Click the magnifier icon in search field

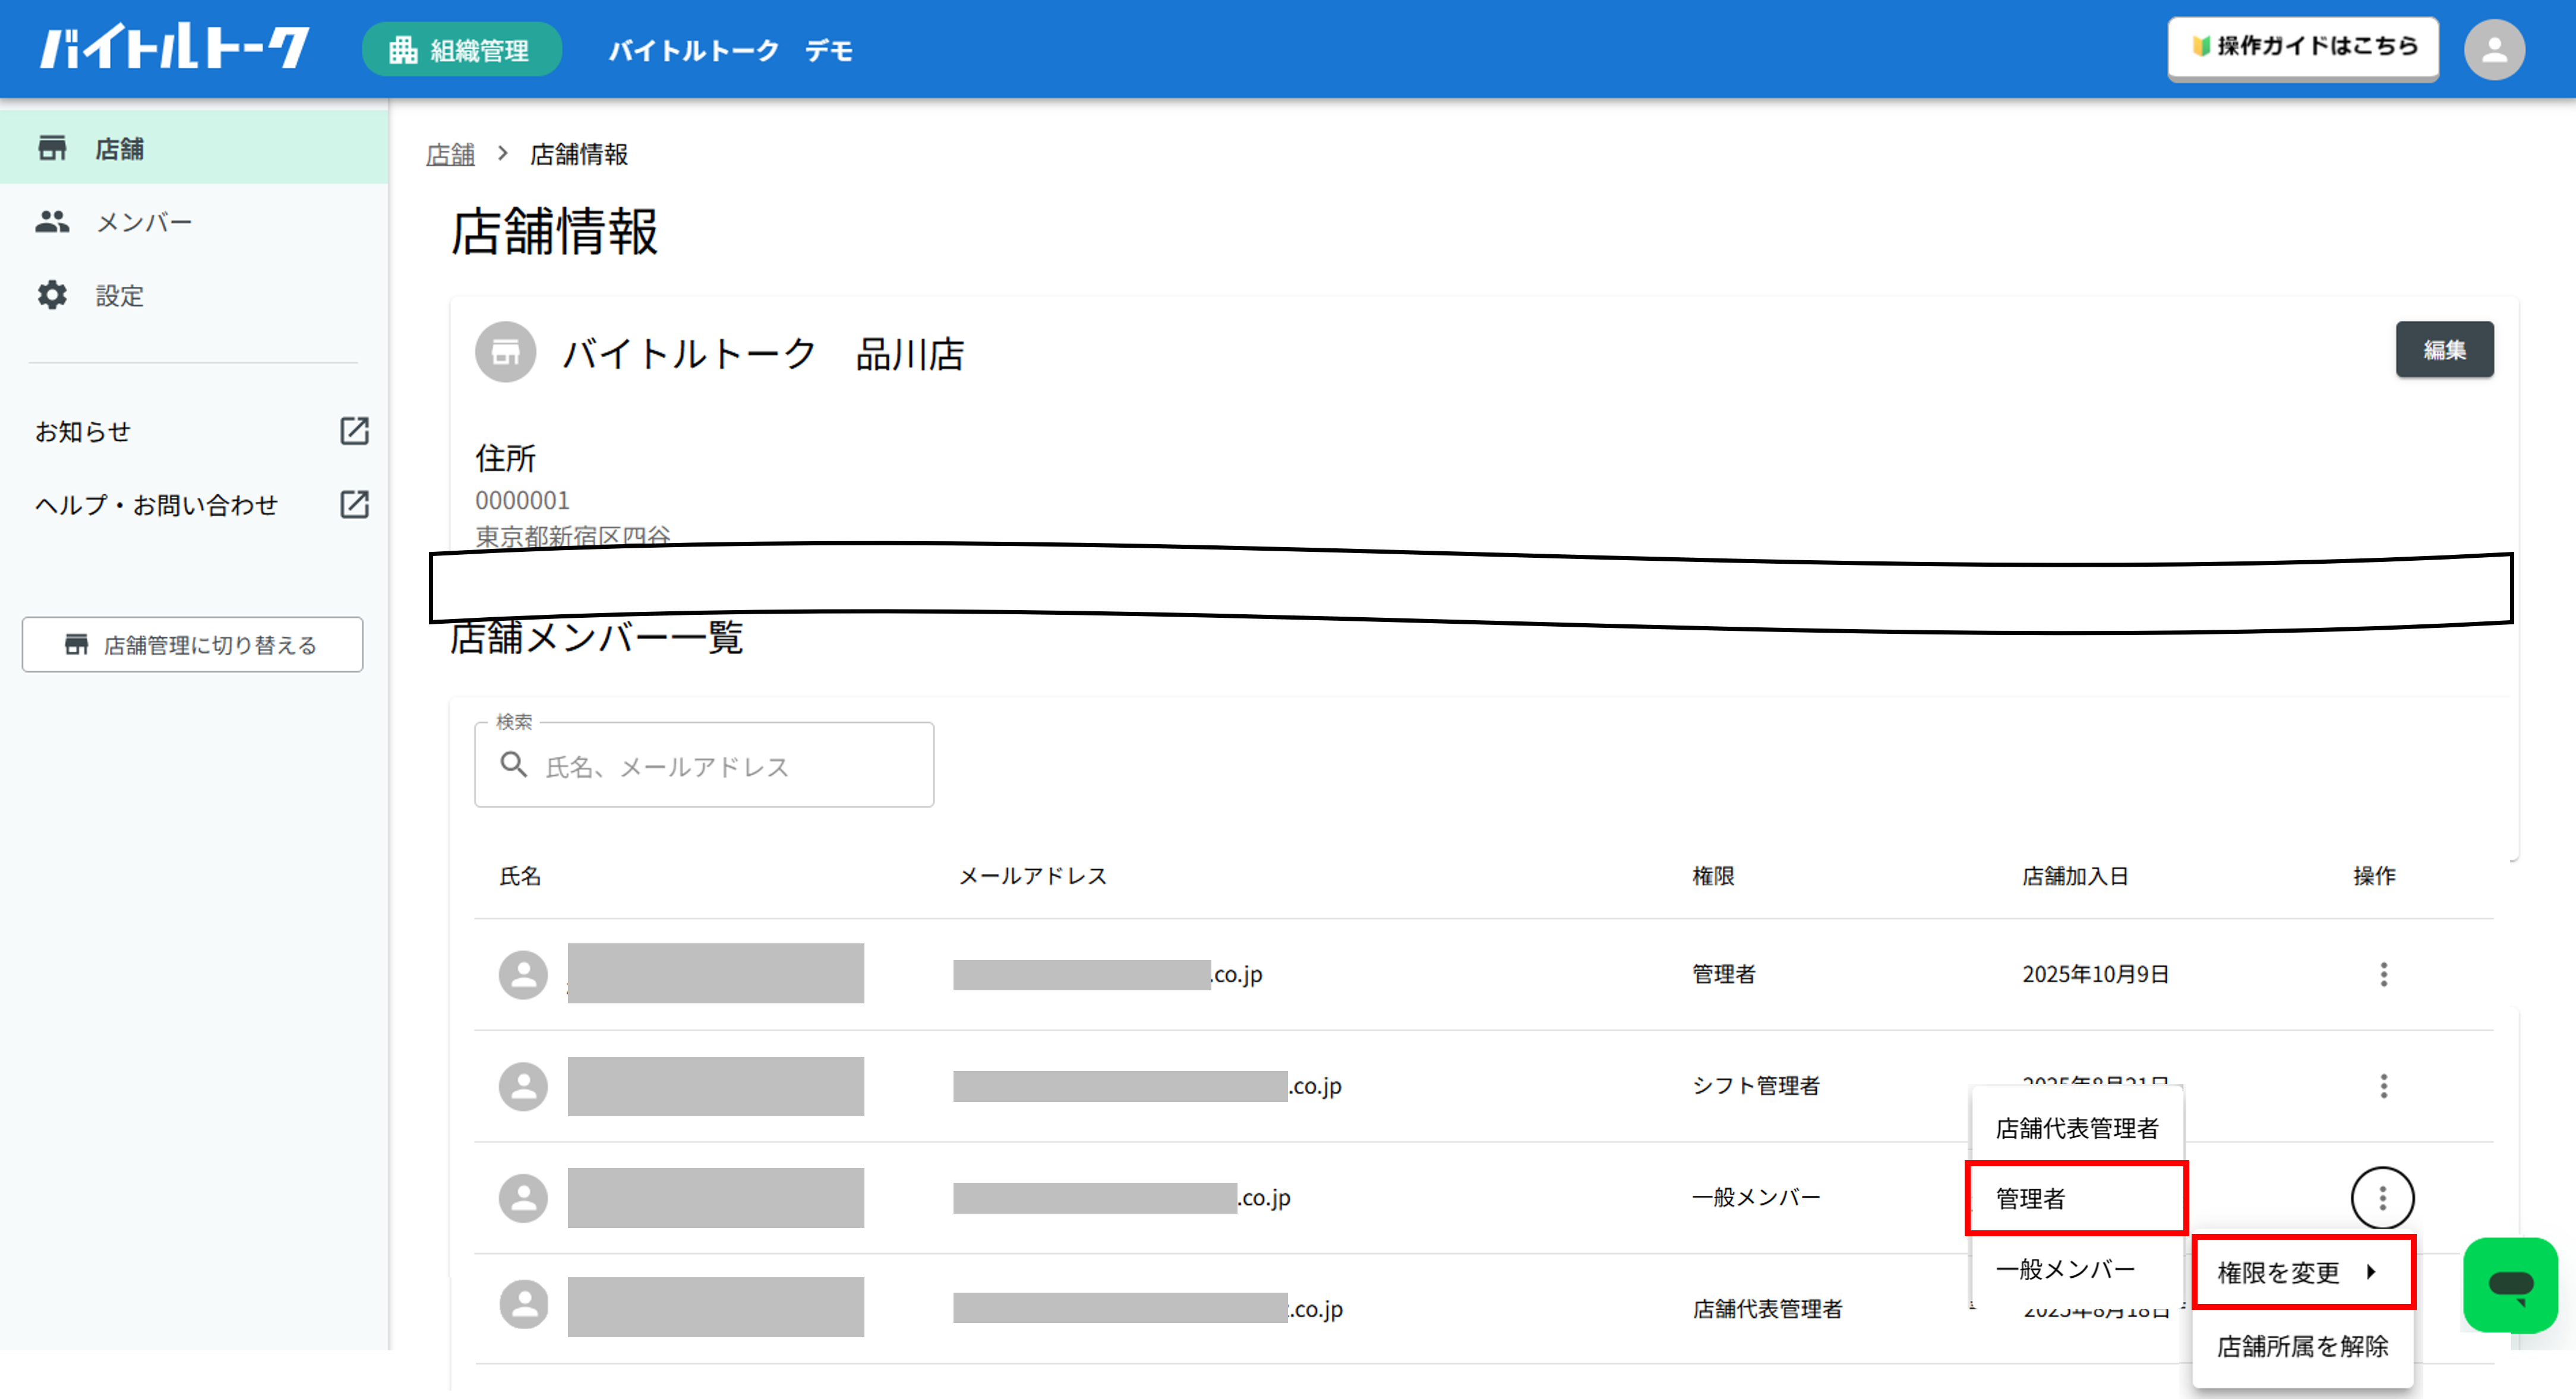[513, 765]
